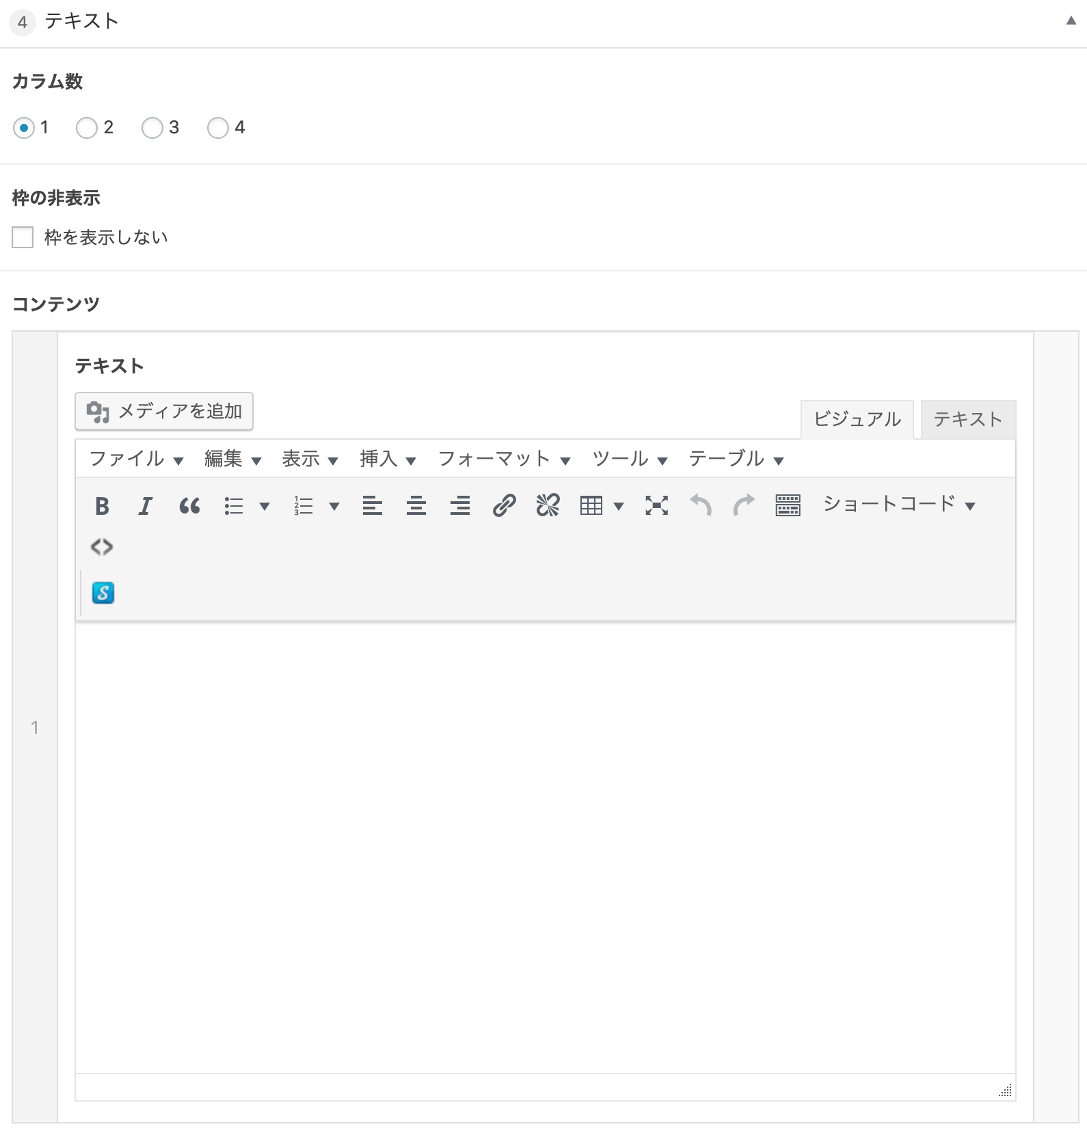The image size is (1087, 1131).
Task: Open the ショートコード dropdown
Action: point(898,505)
